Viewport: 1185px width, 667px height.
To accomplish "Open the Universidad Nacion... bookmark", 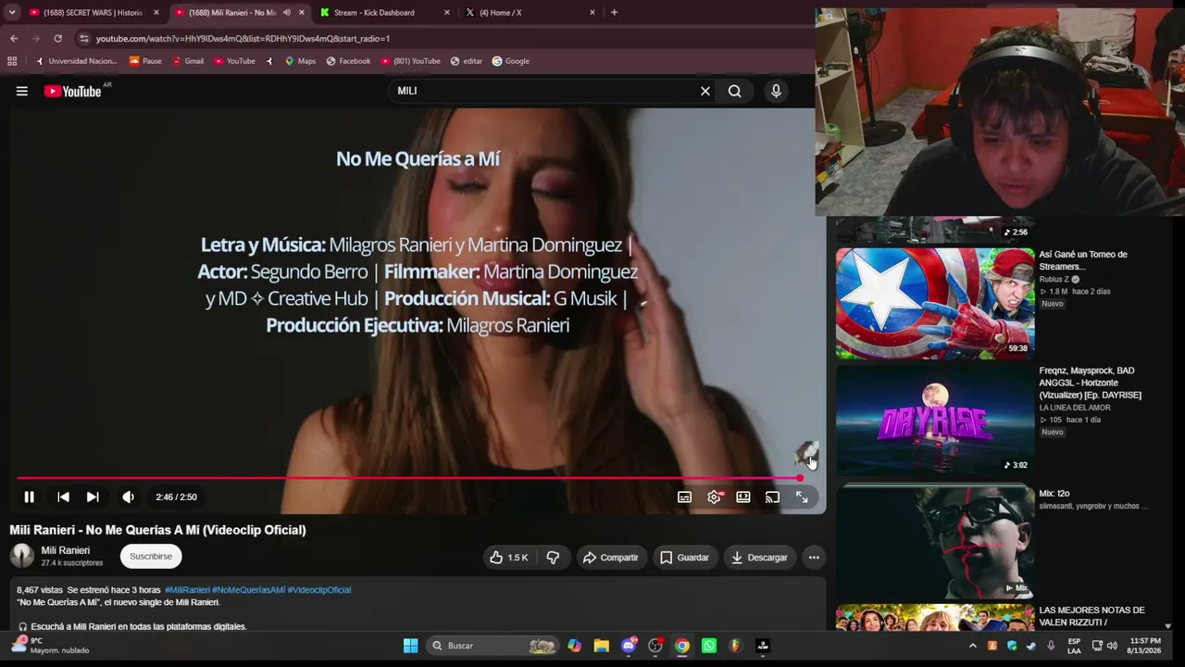I will 75,61.
